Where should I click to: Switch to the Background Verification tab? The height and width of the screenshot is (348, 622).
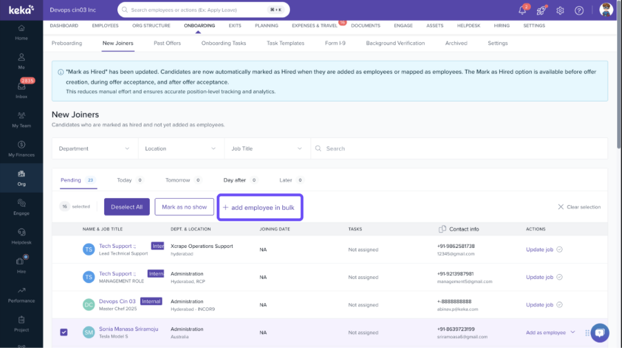coord(395,43)
